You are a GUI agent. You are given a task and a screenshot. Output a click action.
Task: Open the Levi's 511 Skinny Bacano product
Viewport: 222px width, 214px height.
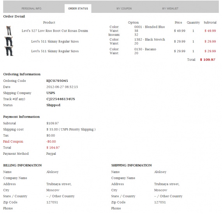pos(55,51)
